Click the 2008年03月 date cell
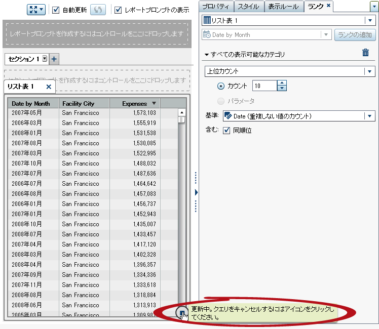The width and height of the screenshot is (379, 329). 26,255
